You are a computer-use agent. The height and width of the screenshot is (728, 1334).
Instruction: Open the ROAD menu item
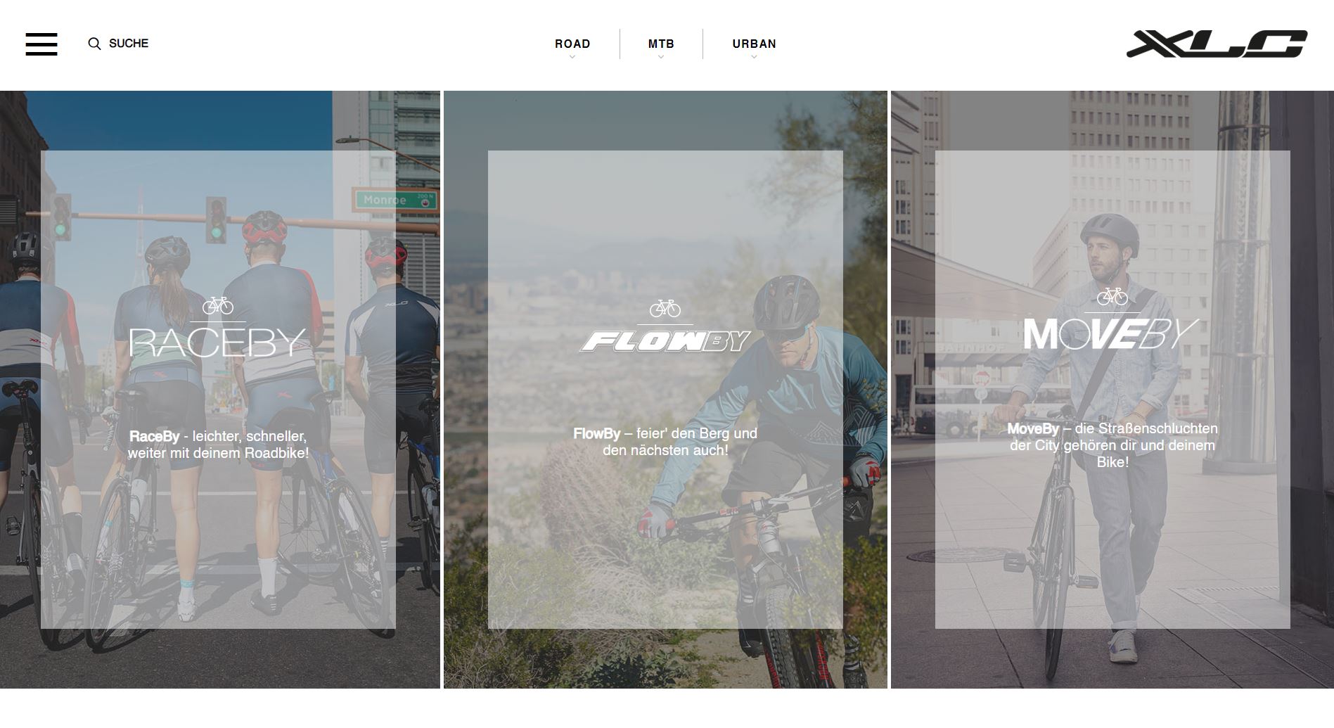click(572, 44)
